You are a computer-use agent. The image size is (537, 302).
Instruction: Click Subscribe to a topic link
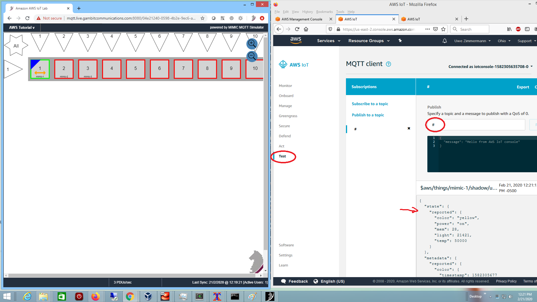coord(370,104)
